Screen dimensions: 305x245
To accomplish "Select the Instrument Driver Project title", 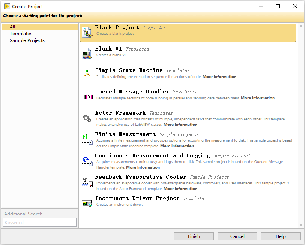I will point(137,199).
